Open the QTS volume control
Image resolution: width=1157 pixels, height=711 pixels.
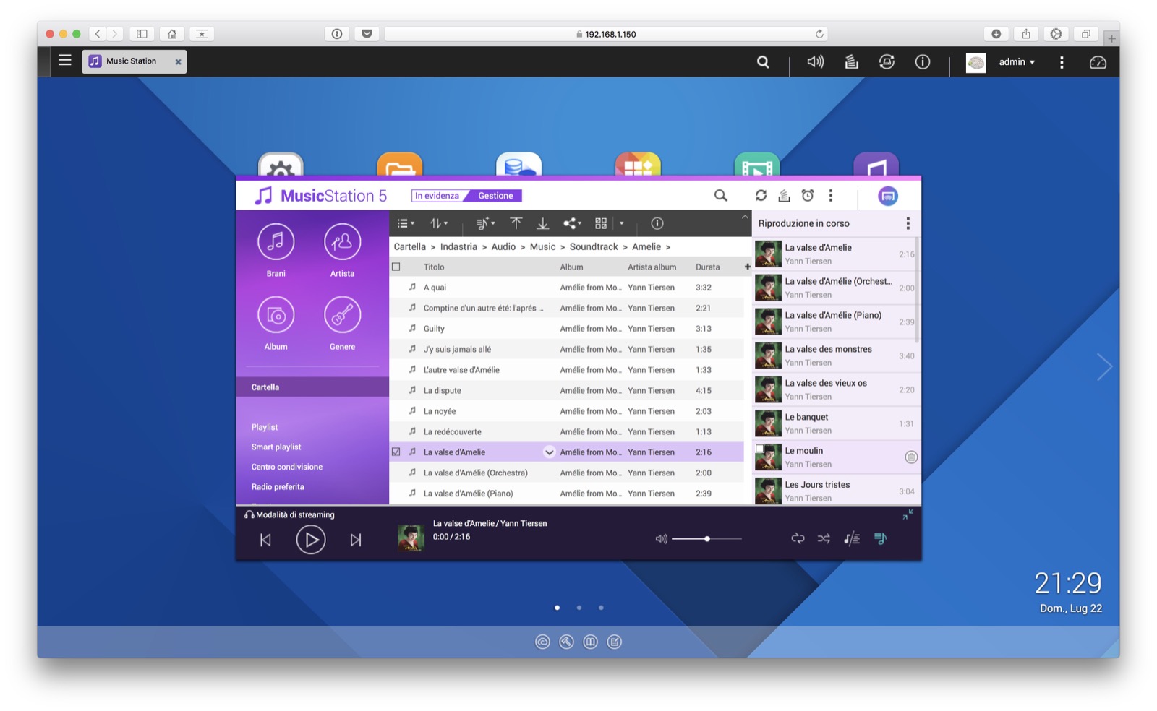click(x=815, y=62)
